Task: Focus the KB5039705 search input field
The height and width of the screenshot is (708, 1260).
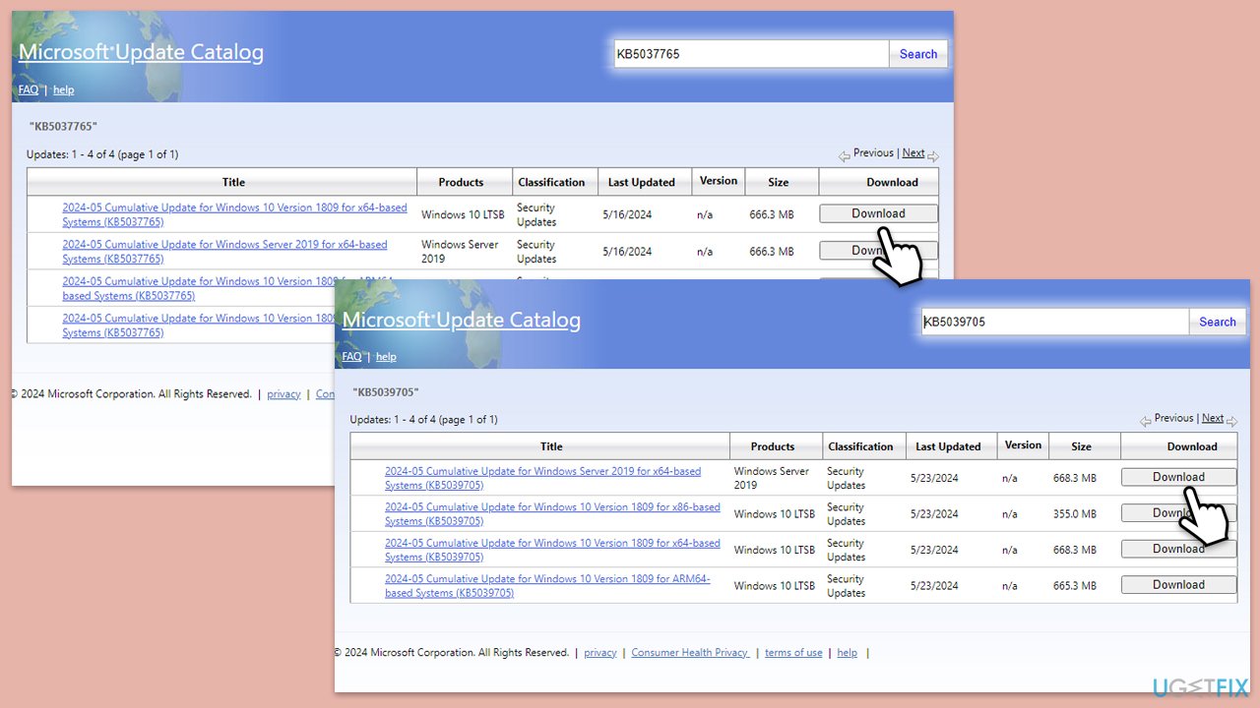Action: point(1055,322)
